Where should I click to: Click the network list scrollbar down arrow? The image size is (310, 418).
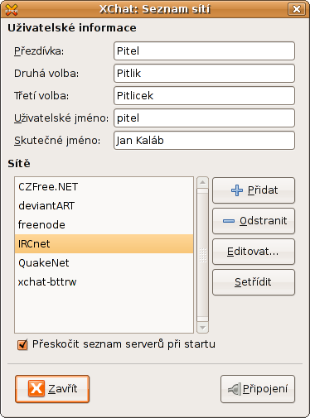(202, 328)
